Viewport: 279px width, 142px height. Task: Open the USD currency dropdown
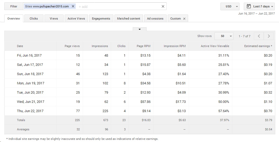tap(230, 6)
